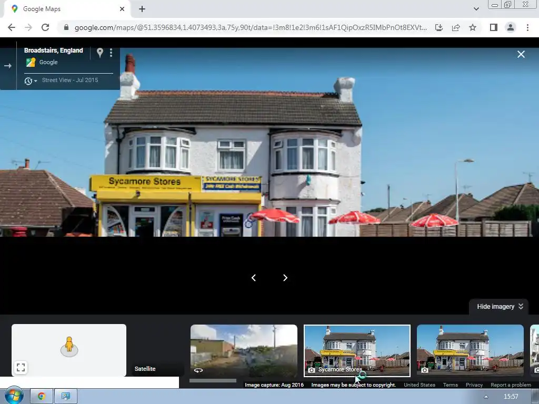The width and height of the screenshot is (539, 404).
Task: Open a new browser tab
Action: (x=142, y=9)
